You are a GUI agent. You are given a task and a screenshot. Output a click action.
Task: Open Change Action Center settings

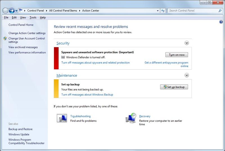pyautogui.click(x=27, y=33)
